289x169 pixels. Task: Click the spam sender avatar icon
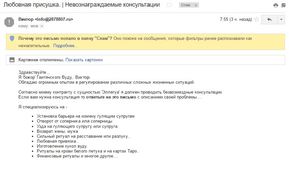click(x=9, y=22)
